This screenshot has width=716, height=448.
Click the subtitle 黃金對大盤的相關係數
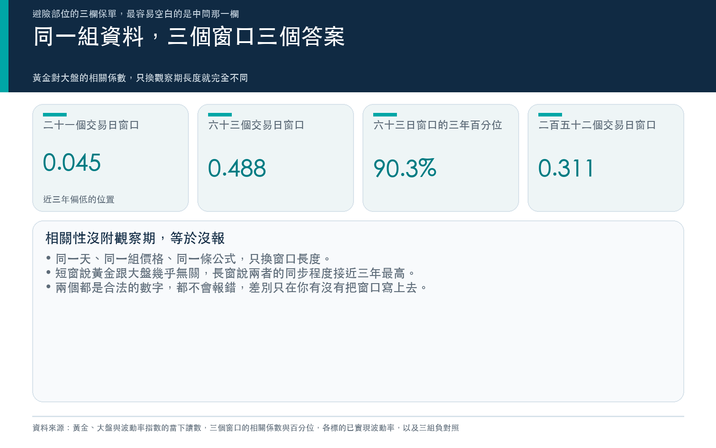pos(140,78)
